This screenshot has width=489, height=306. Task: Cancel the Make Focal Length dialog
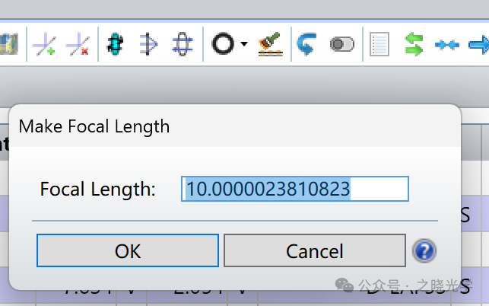[314, 250]
